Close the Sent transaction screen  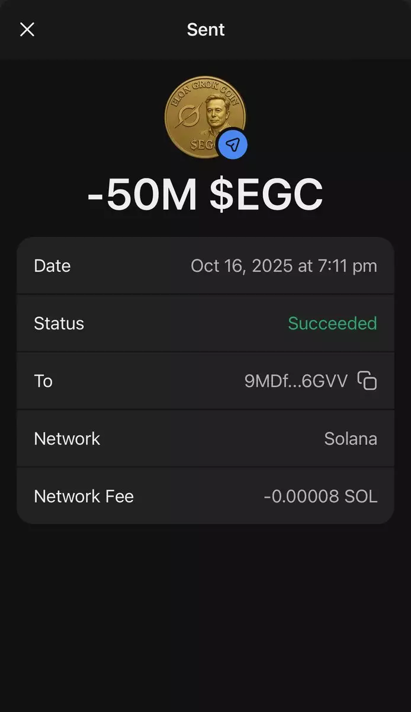pyautogui.click(x=27, y=30)
